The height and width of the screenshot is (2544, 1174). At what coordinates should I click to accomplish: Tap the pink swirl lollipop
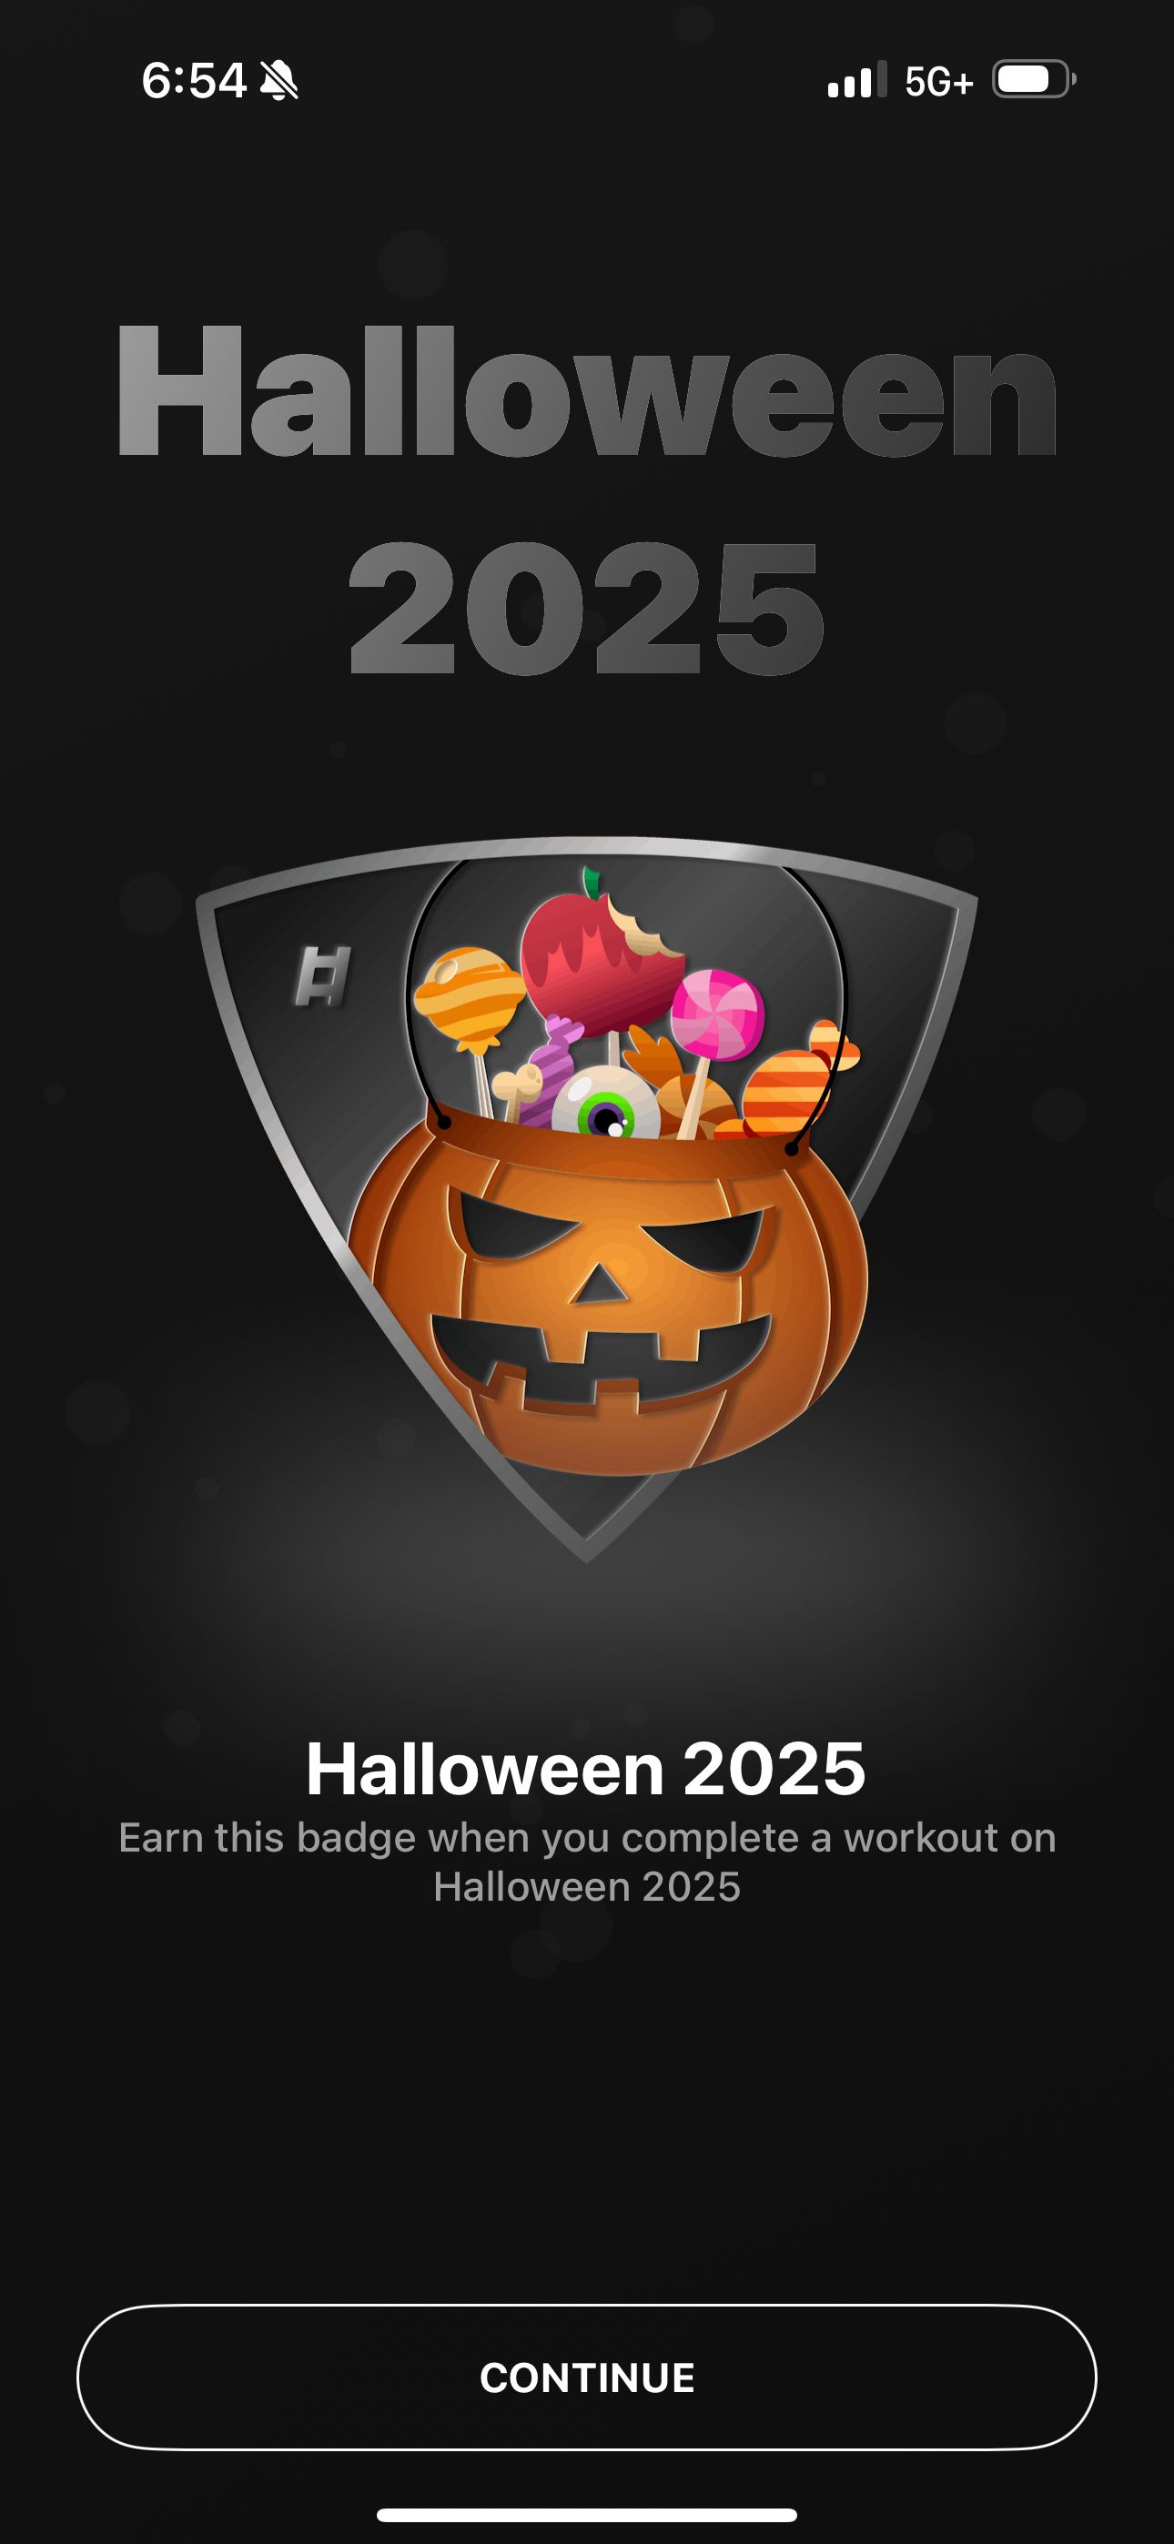point(717,1015)
